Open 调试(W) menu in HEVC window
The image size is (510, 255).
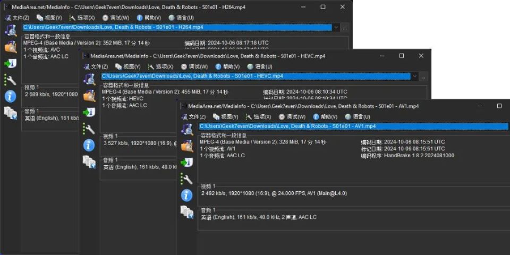pyautogui.click(x=194, y=67)
